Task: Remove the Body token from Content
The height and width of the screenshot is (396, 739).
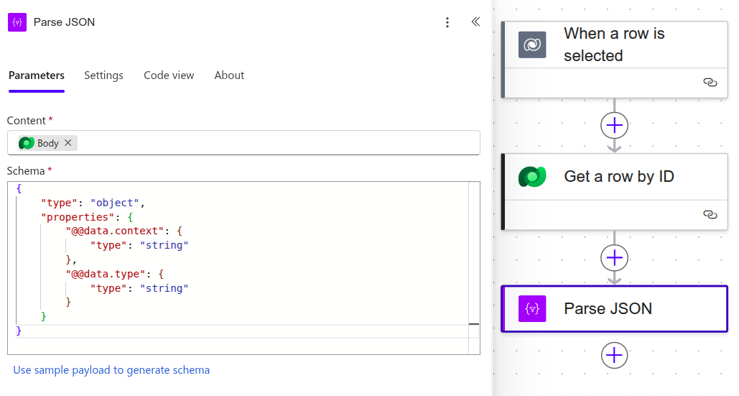Action: (68, 143)
